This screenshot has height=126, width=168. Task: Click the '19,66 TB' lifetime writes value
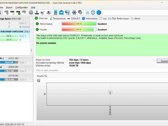74,66
